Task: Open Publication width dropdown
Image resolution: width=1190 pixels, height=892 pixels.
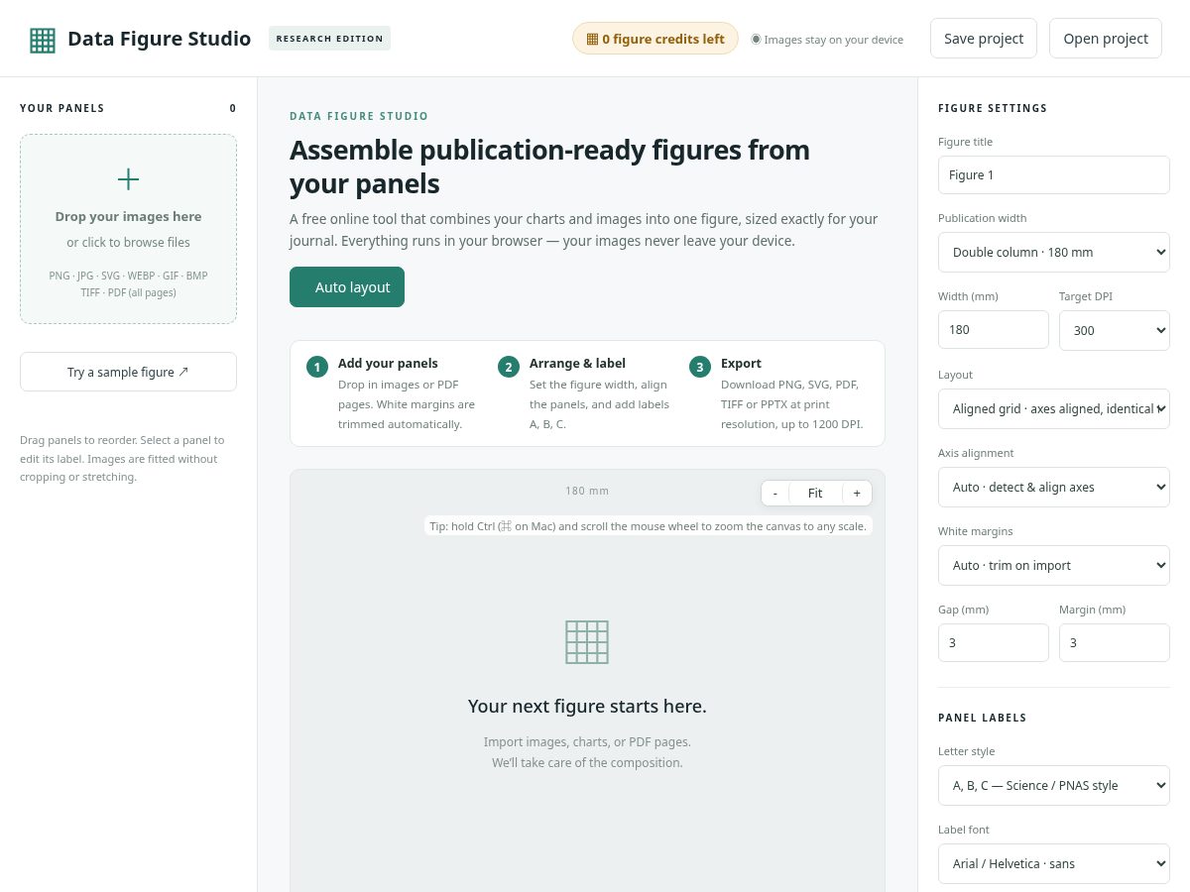Action: click(1054, 252)
